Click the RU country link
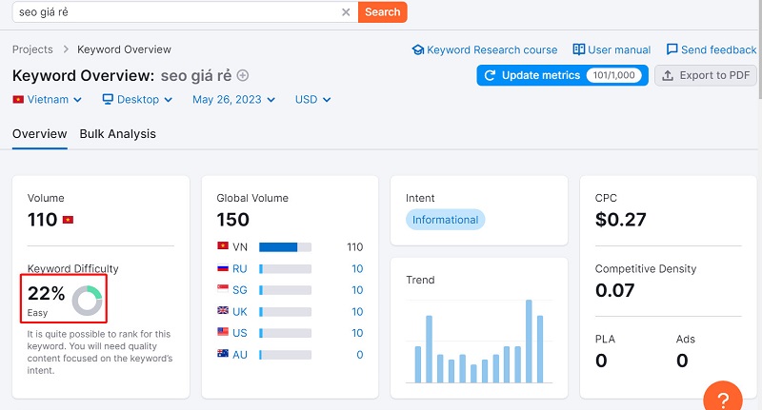Screen dimensions: 762x410 [x=240, y=269]
